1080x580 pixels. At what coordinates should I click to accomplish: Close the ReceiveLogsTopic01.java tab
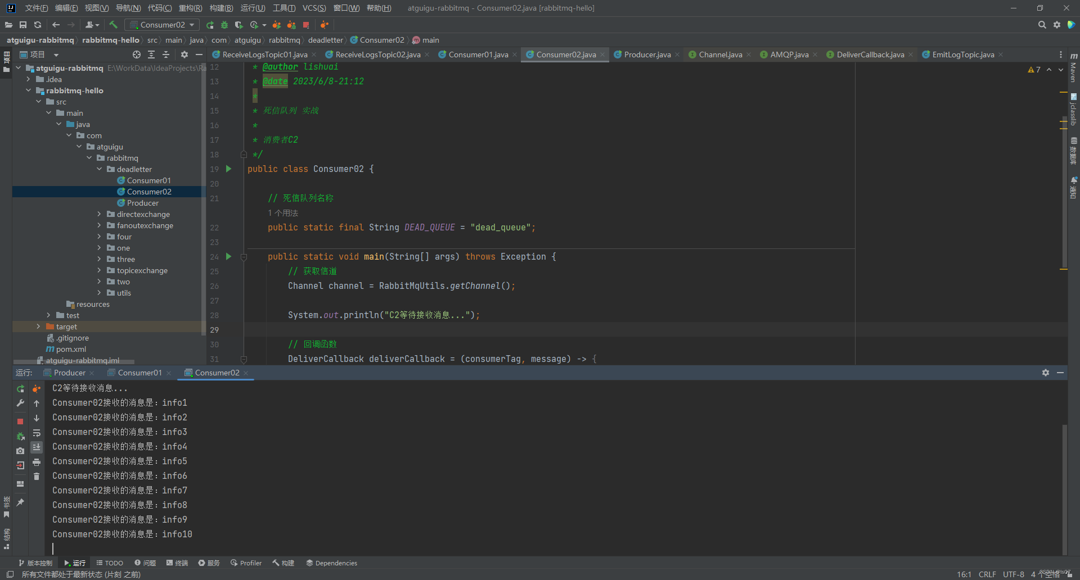tap(314, 55)
